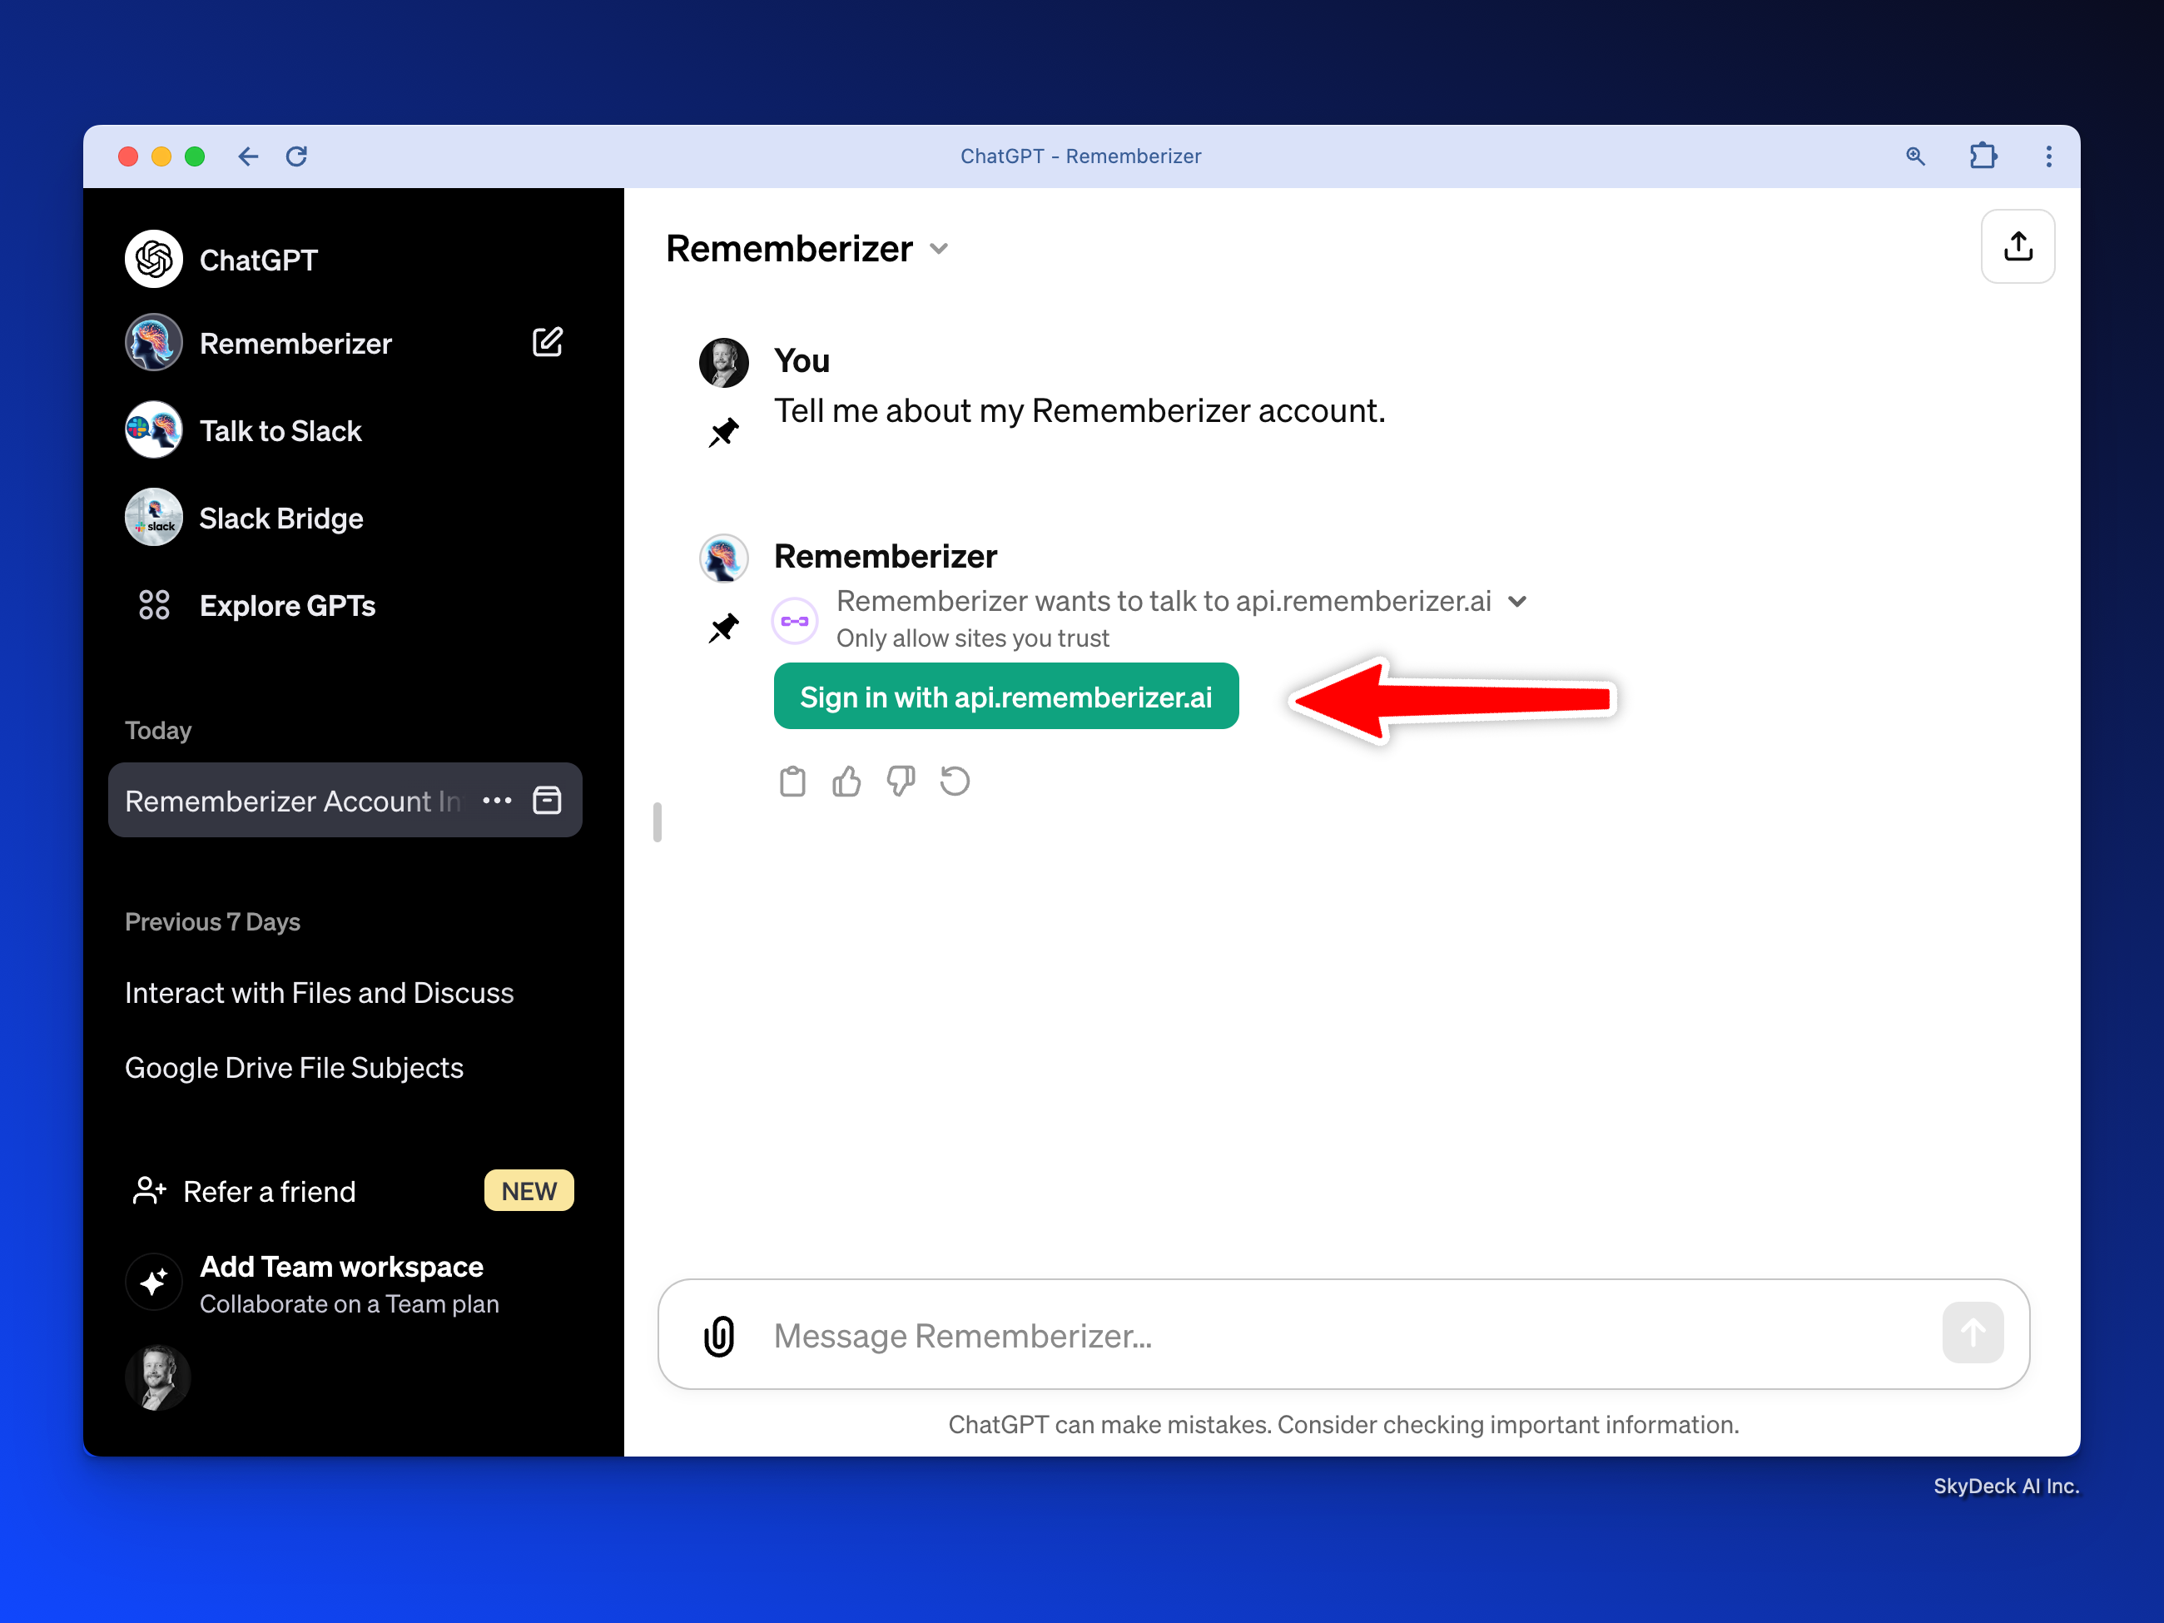This screenshot has height=1623, width=2164.
Task: Archive the Rememberizer Account chat
Action: [x=547, y=800]
